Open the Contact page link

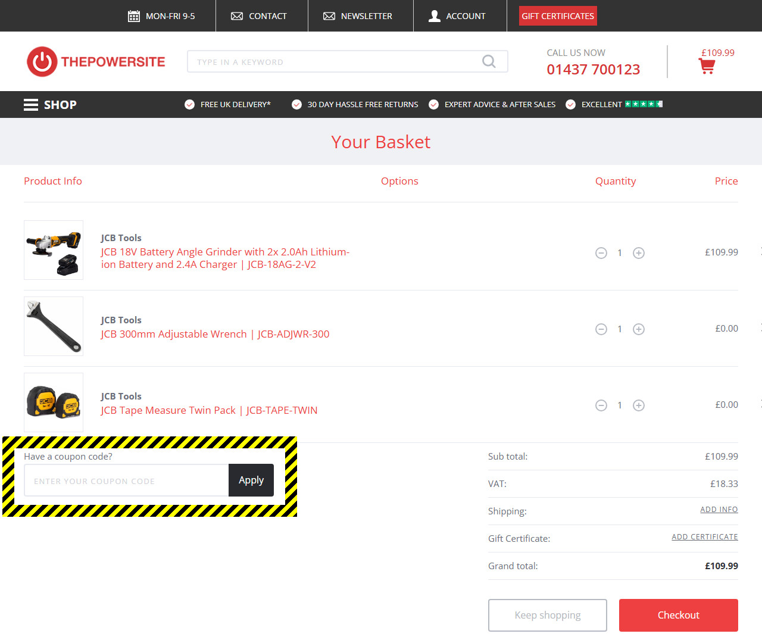click(x=259, y=16)
